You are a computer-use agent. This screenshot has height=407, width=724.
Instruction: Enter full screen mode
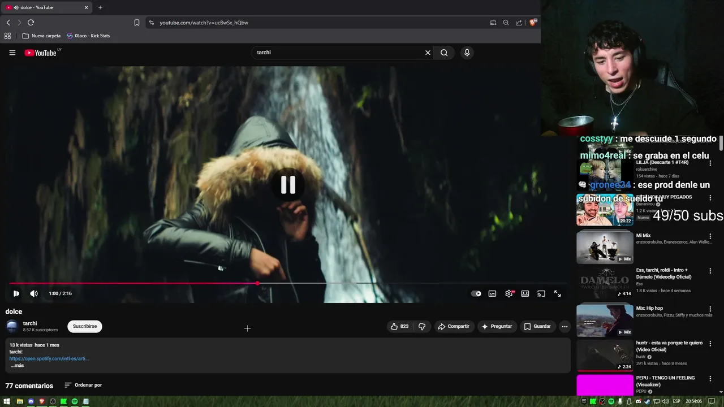coord(557,293)
